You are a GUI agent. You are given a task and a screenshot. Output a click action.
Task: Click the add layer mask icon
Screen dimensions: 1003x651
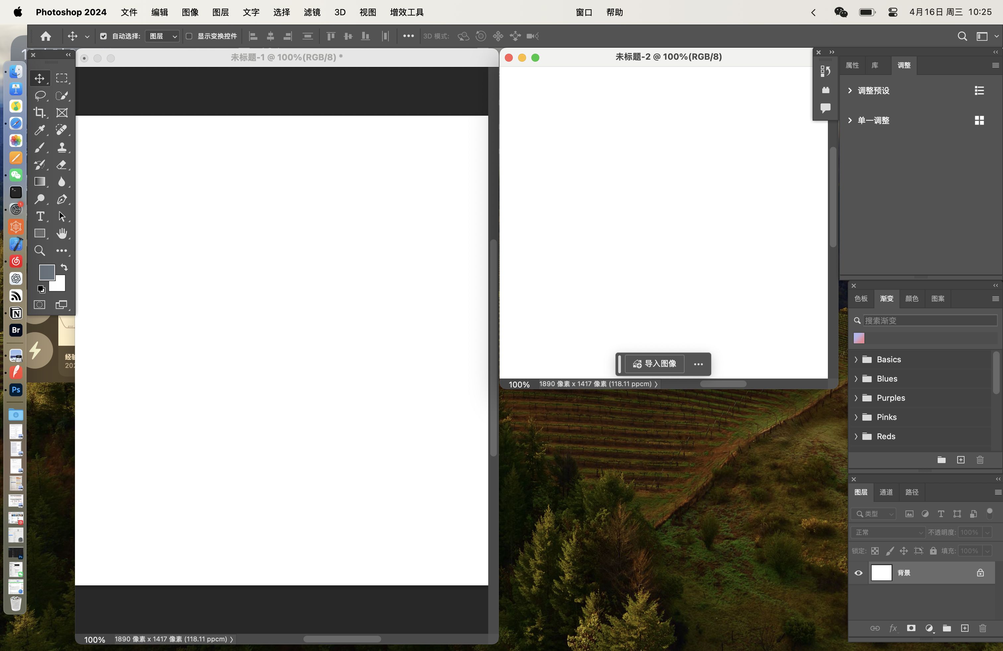pos(911,628)
